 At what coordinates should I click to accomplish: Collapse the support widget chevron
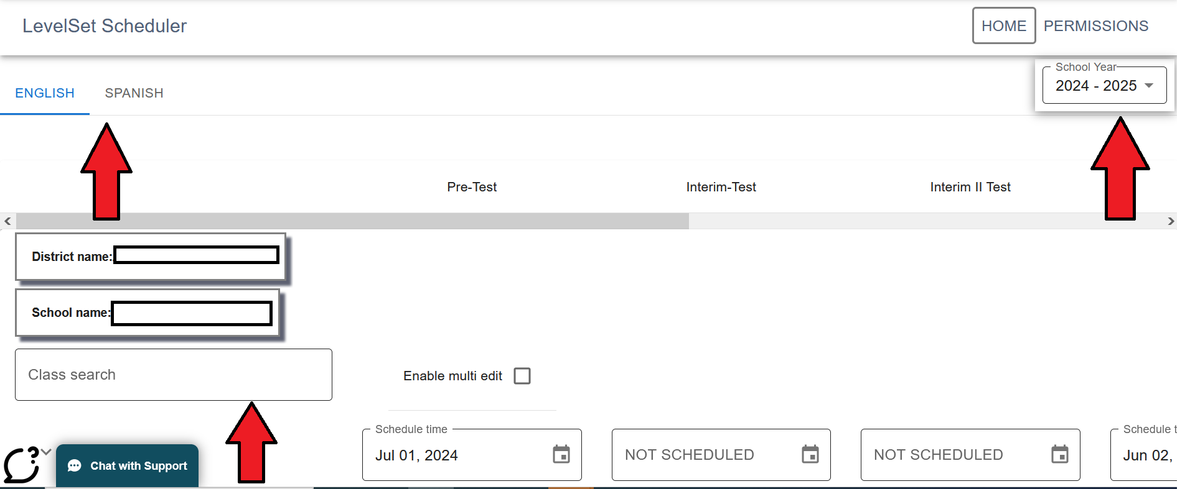(45, 452)
